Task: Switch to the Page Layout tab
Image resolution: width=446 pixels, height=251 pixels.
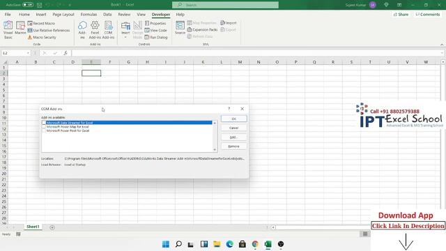Action: click(x=63, y=14)
